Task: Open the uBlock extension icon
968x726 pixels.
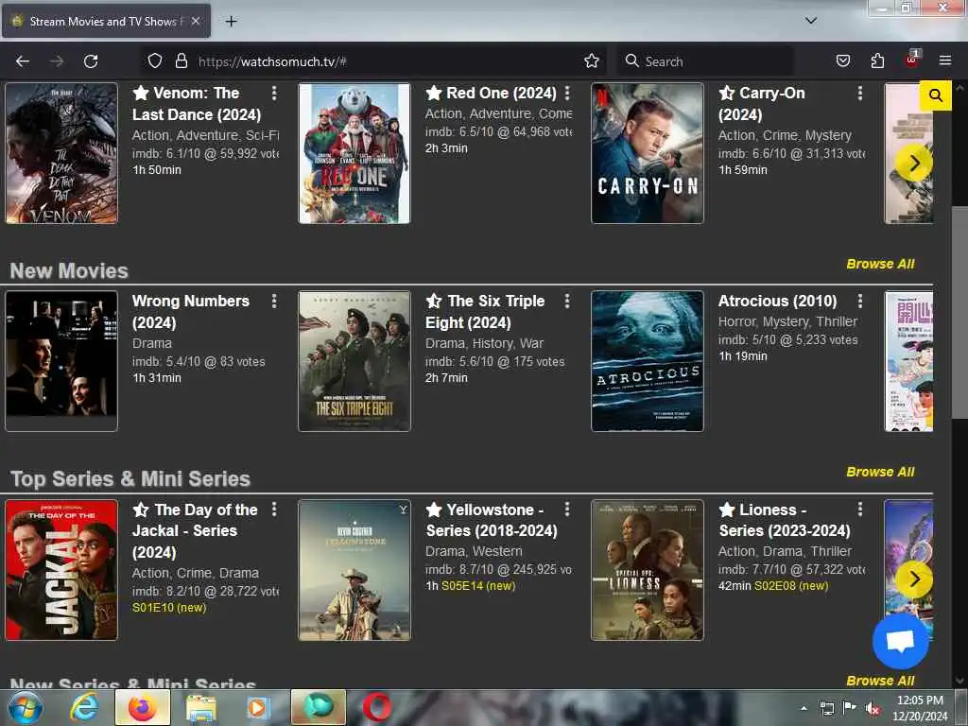Action: (x=912, y=60)
